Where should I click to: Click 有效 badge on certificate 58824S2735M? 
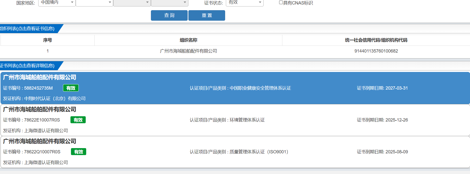71,88
